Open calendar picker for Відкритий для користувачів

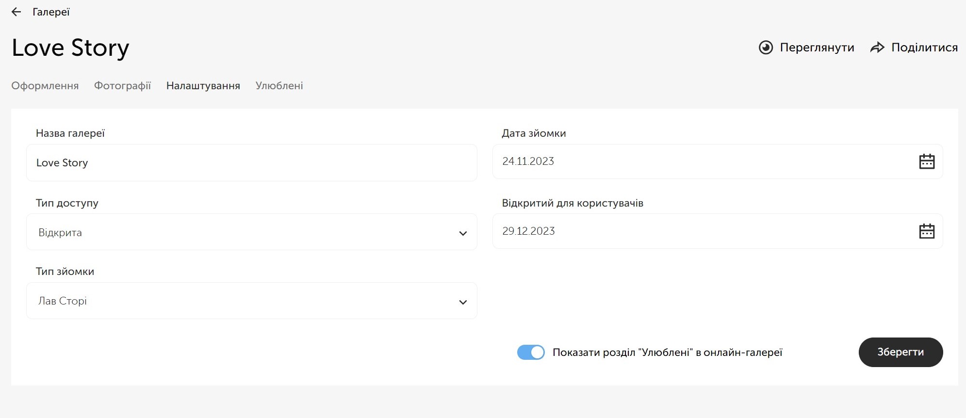(926, 231)
